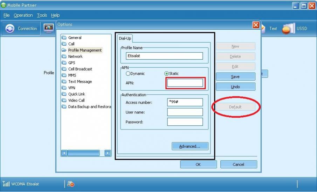This screenshot has height=192, width=317.
Task: Click the Undo button
Action: point(235,87)
